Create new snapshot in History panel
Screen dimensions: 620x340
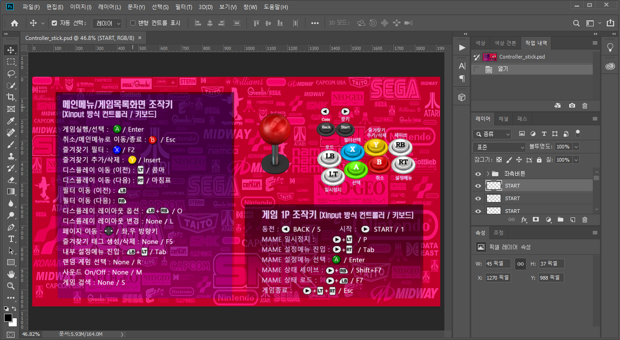[x=572, y=106]
